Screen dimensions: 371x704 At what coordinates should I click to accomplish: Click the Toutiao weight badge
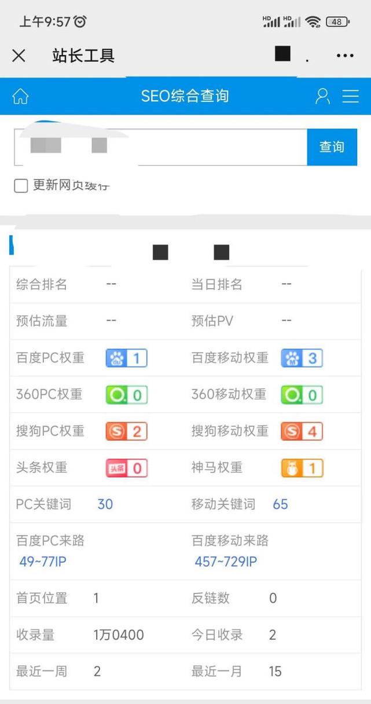pyautogui.click(x=126, y=468)
